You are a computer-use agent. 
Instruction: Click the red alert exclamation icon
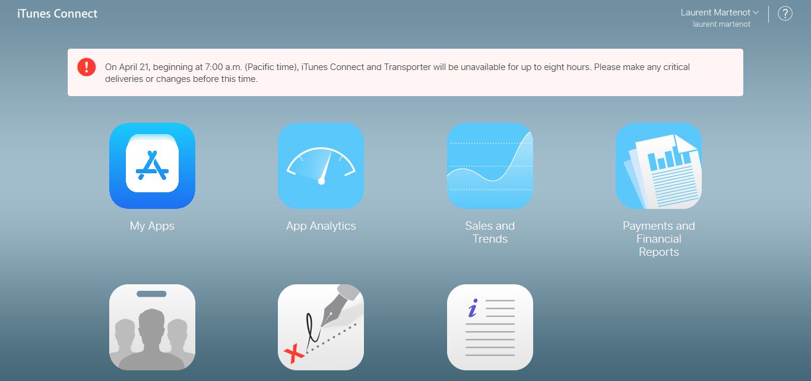[86, 66]
